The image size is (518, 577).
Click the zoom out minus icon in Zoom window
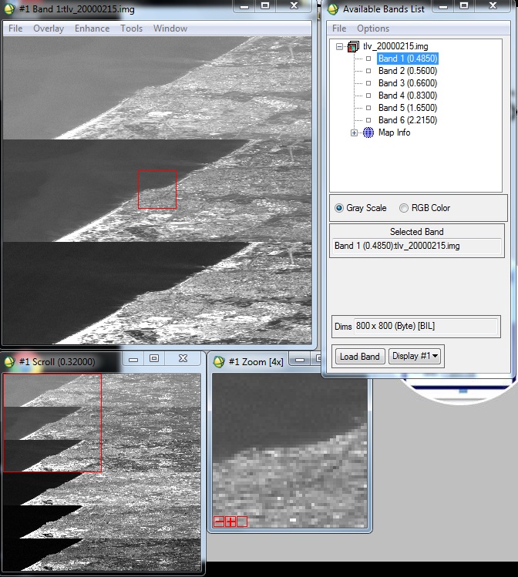pos(219,522)
